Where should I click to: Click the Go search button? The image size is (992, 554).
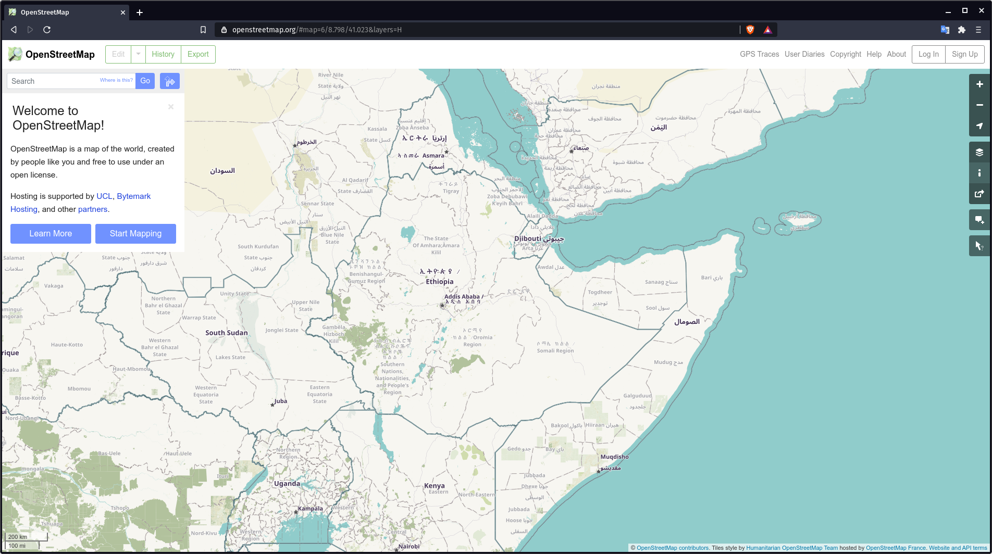point(145,81)
